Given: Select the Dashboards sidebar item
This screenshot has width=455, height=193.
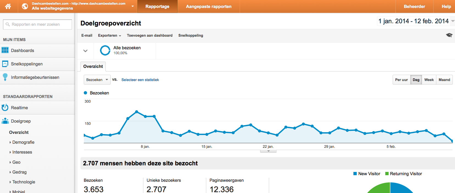Looking at the screenshot, I should 37,51.
